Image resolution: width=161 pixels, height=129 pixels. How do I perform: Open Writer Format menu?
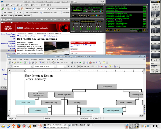click(34, 59)
